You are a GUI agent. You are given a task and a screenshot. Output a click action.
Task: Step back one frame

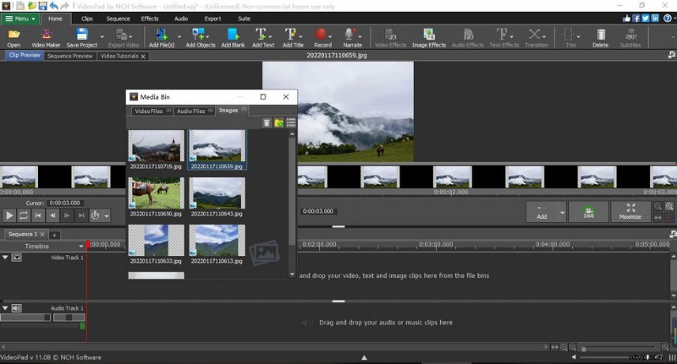pyautogui.click(x=52, y=215)
